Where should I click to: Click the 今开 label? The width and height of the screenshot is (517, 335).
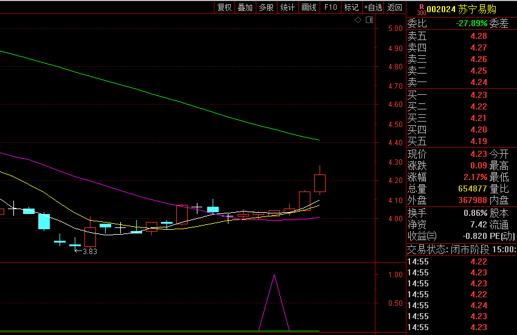(499, 154)
